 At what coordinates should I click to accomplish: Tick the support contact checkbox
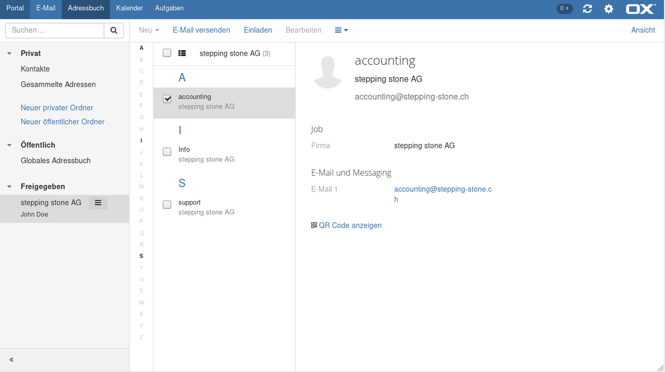(x=167, y=205)
